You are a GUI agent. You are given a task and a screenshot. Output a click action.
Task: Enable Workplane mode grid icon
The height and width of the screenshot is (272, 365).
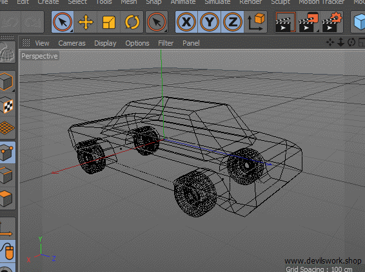7,128
